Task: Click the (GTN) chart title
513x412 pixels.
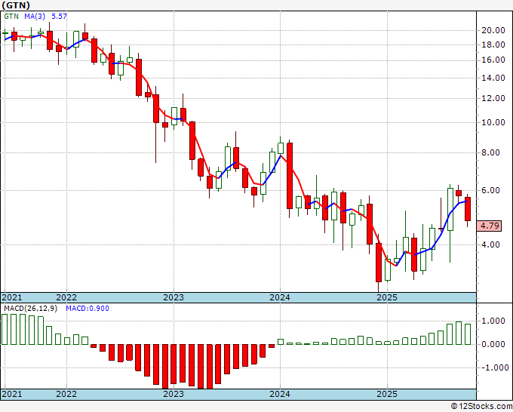Action: click(16, 5)
